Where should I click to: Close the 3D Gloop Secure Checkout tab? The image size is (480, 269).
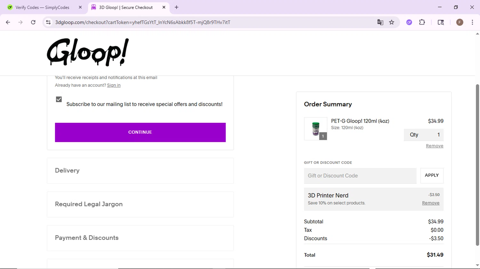click(x=164, y=7)
